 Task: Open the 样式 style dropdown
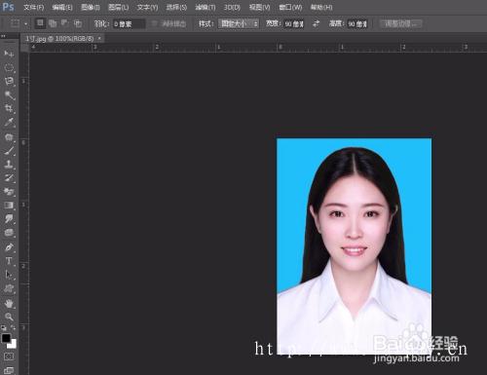coord(239,23)
